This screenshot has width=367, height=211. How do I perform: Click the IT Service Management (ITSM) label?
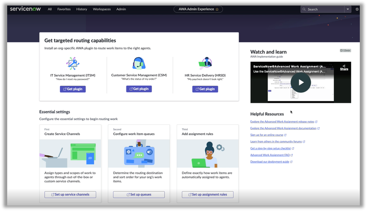click(73, 75)
